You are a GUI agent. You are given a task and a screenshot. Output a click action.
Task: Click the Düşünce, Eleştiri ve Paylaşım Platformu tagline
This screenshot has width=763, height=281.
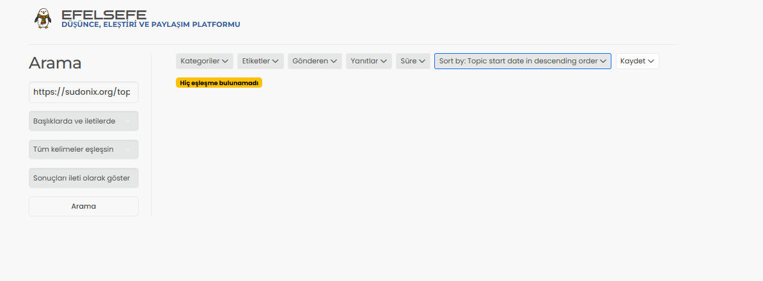click(x=150, y=24)
